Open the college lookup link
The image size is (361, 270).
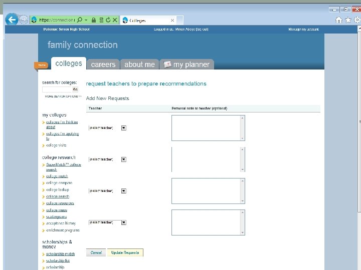click(58, 189)
